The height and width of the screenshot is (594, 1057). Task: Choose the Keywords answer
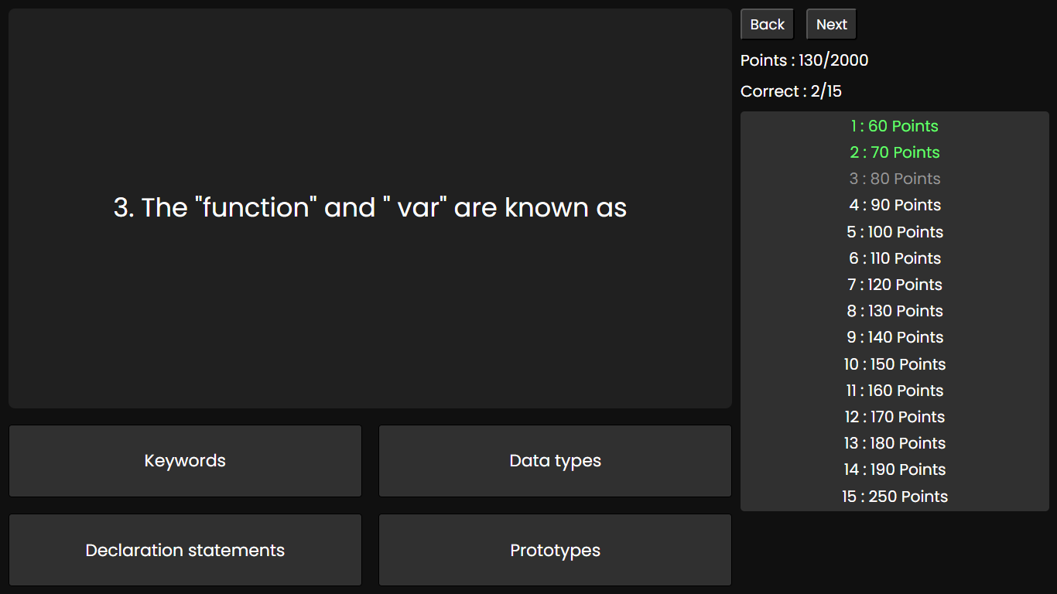point(185,461)
